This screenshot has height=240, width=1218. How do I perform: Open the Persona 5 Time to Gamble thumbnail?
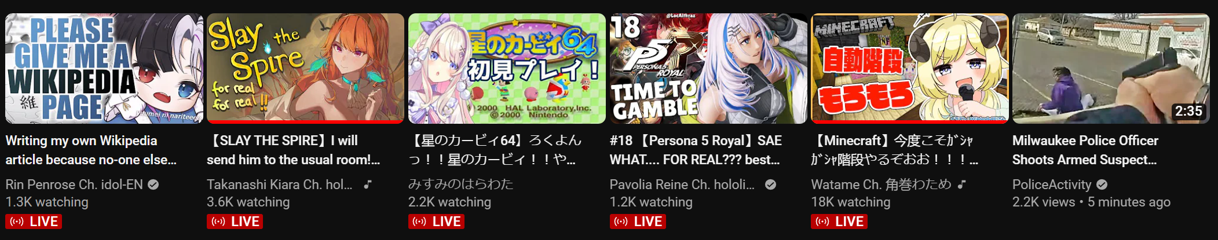(x=708, y=69)
